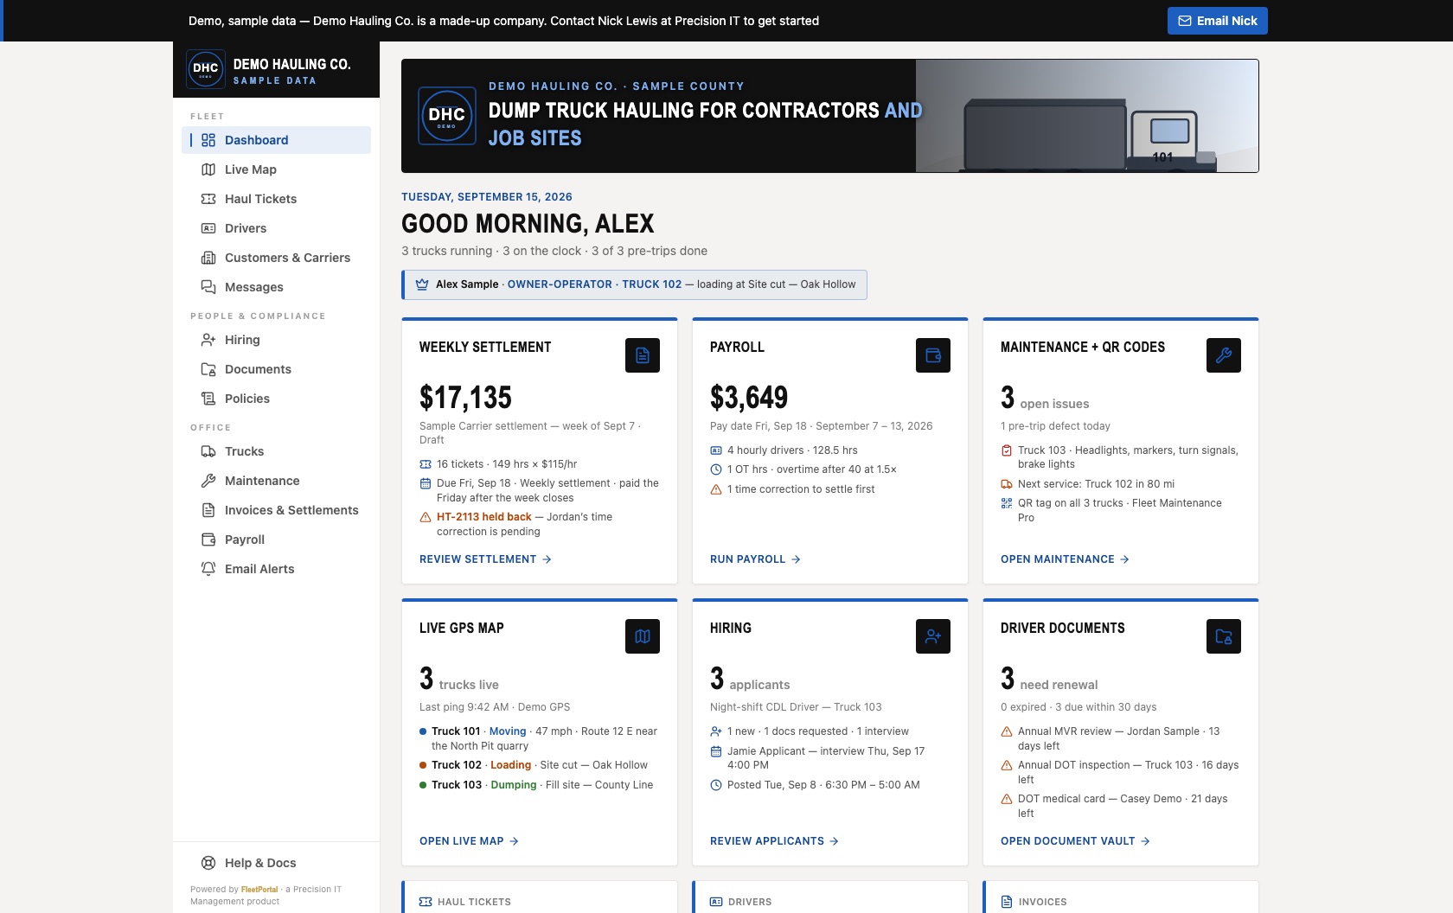
Task: Click the truck icon beside Next service line
Action: 1007,484
